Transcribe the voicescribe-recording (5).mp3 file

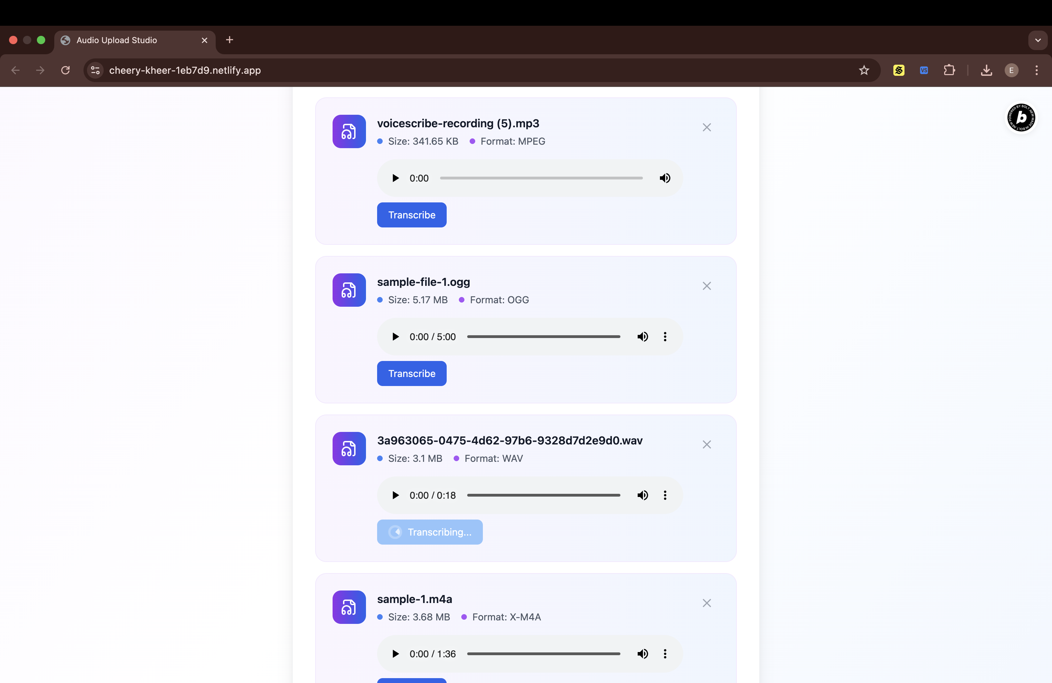pos(411,215)
